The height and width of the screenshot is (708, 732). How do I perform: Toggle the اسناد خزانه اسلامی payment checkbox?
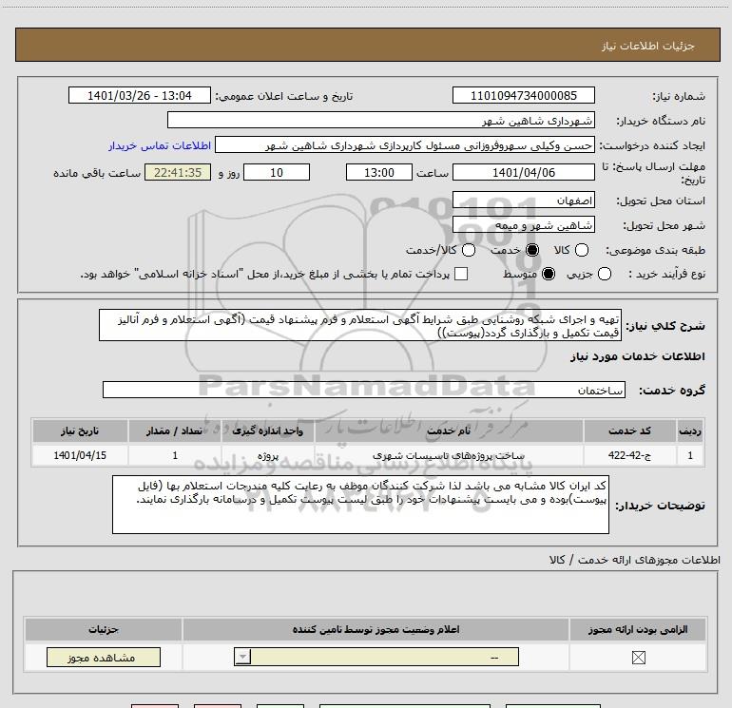(x=461, y=274)
